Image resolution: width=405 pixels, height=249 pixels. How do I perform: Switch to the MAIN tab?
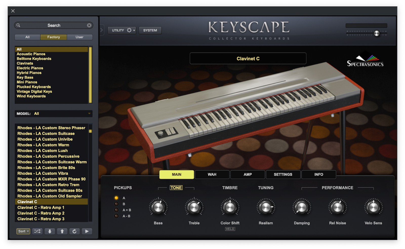tap(177, 174)
